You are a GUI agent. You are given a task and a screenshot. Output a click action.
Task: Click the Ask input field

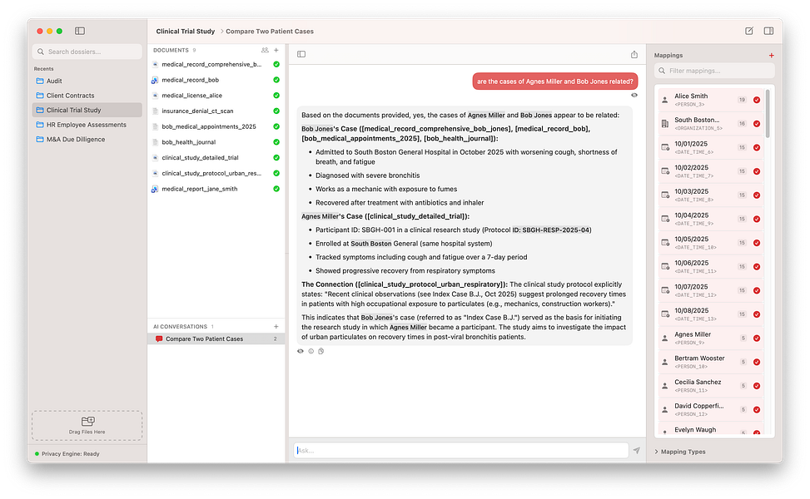(x=458, y=450)
